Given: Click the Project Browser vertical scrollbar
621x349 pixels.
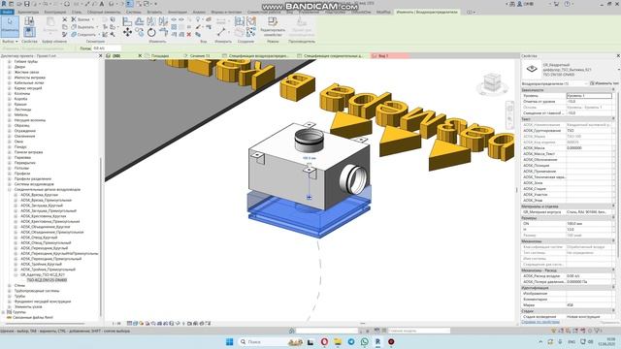Looking at the screenshot, I should tap(101, 238).
